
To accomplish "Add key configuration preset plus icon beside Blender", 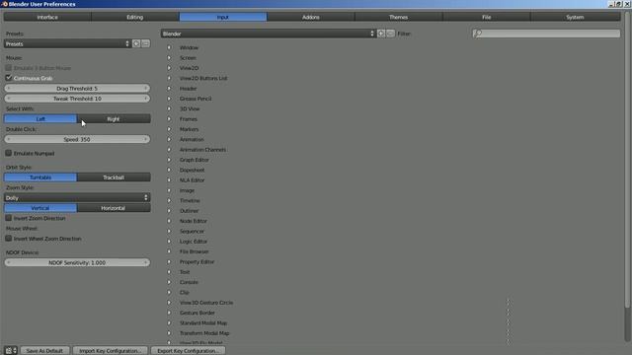I will point(381,34).
